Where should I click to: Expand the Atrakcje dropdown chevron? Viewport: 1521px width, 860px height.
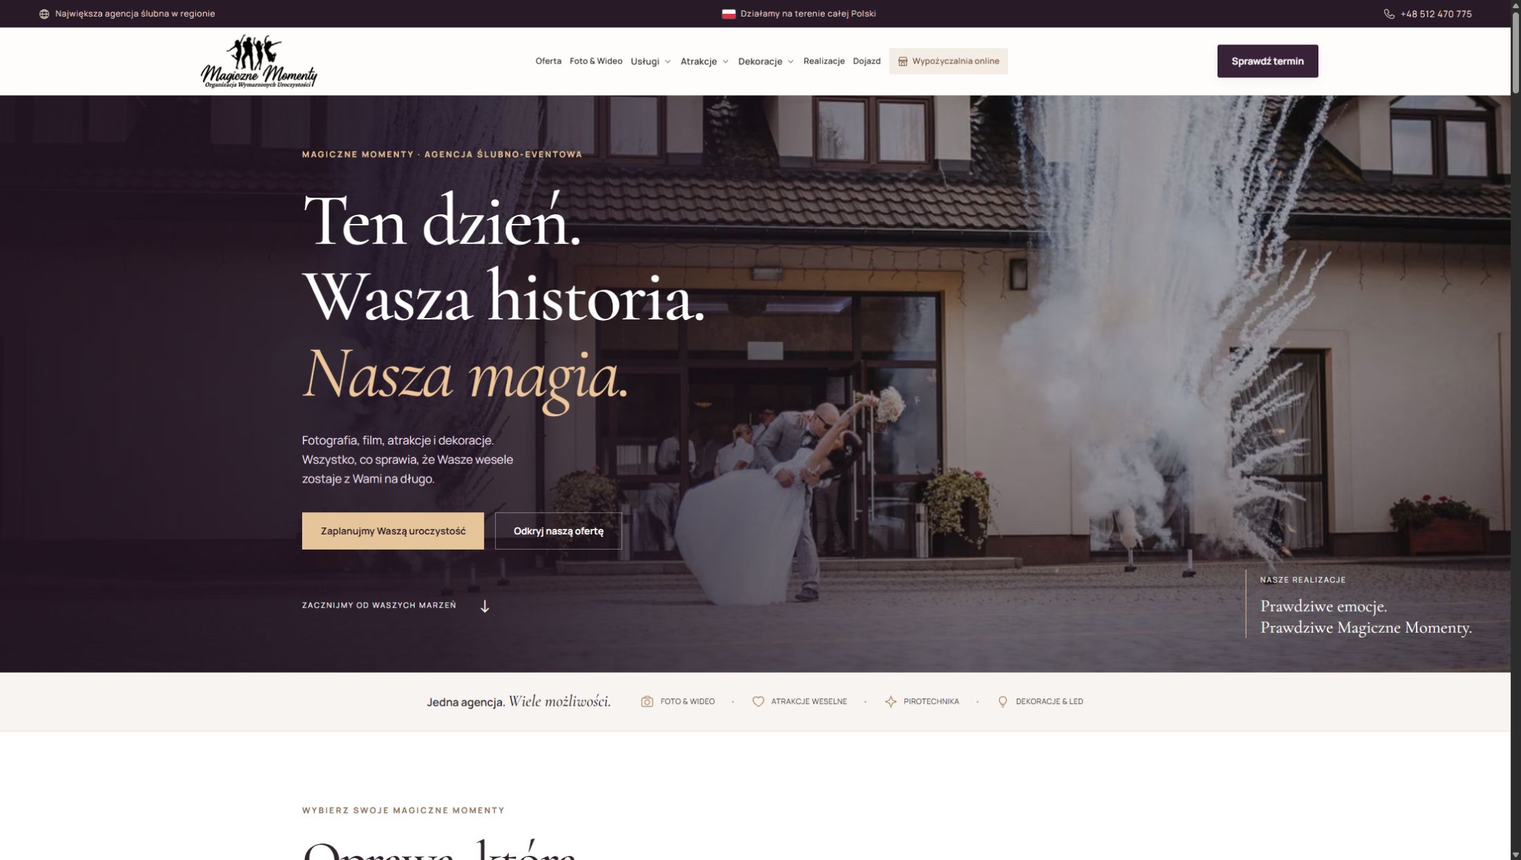pyautogui.click(x=725, y=62)
